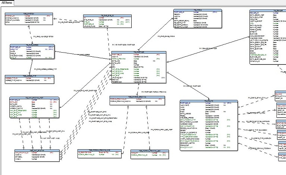Click the FK_DEALER_PARTNER relationship label

coord(208,49)
